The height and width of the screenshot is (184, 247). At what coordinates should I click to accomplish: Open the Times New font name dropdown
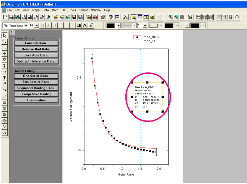click(26, 26)
